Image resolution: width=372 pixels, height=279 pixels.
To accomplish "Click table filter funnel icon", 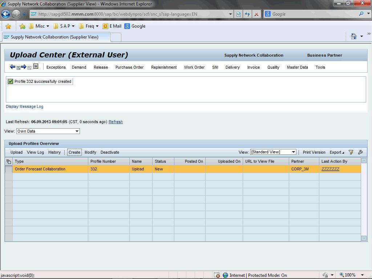I will coord(351,152).
